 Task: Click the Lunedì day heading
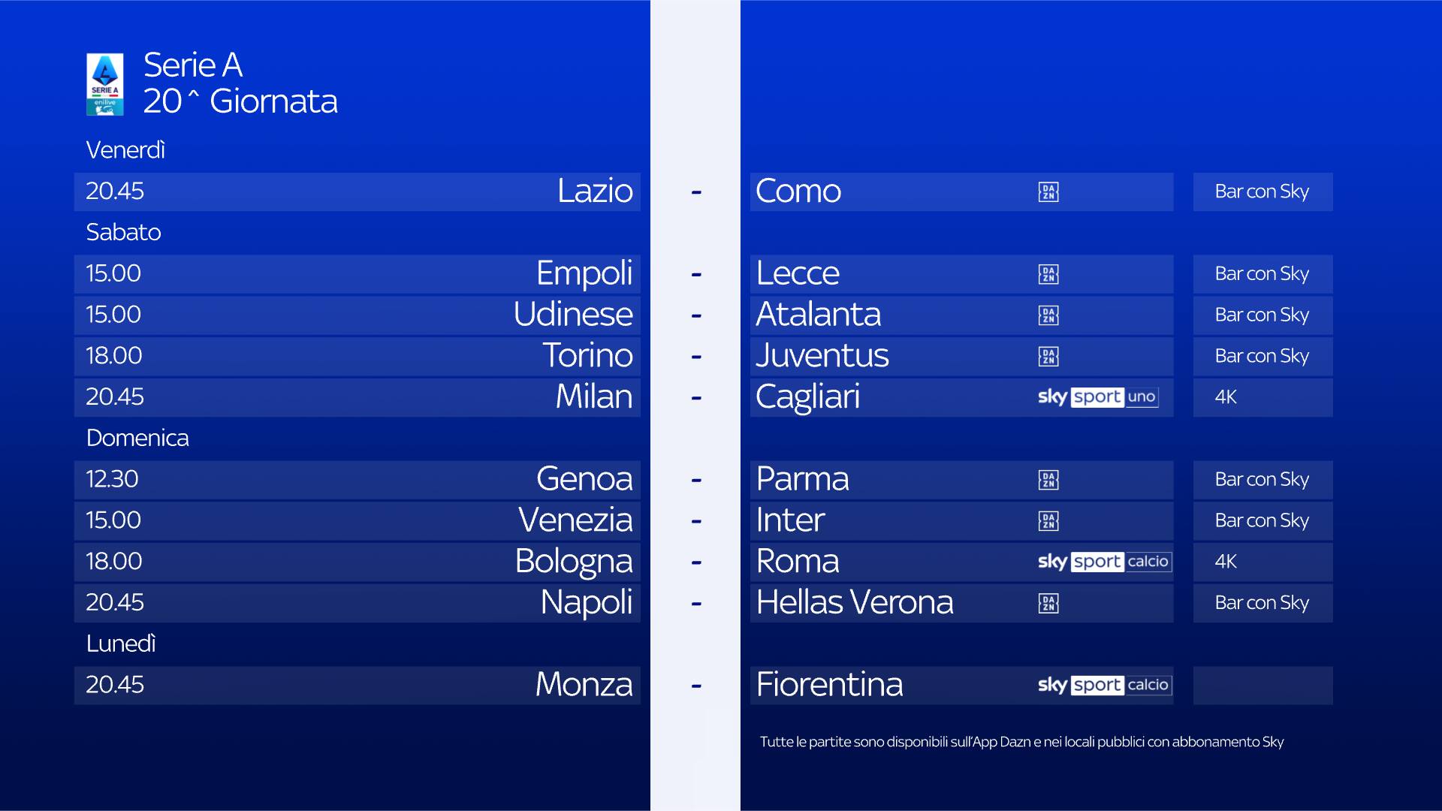[x=121, y=644]
